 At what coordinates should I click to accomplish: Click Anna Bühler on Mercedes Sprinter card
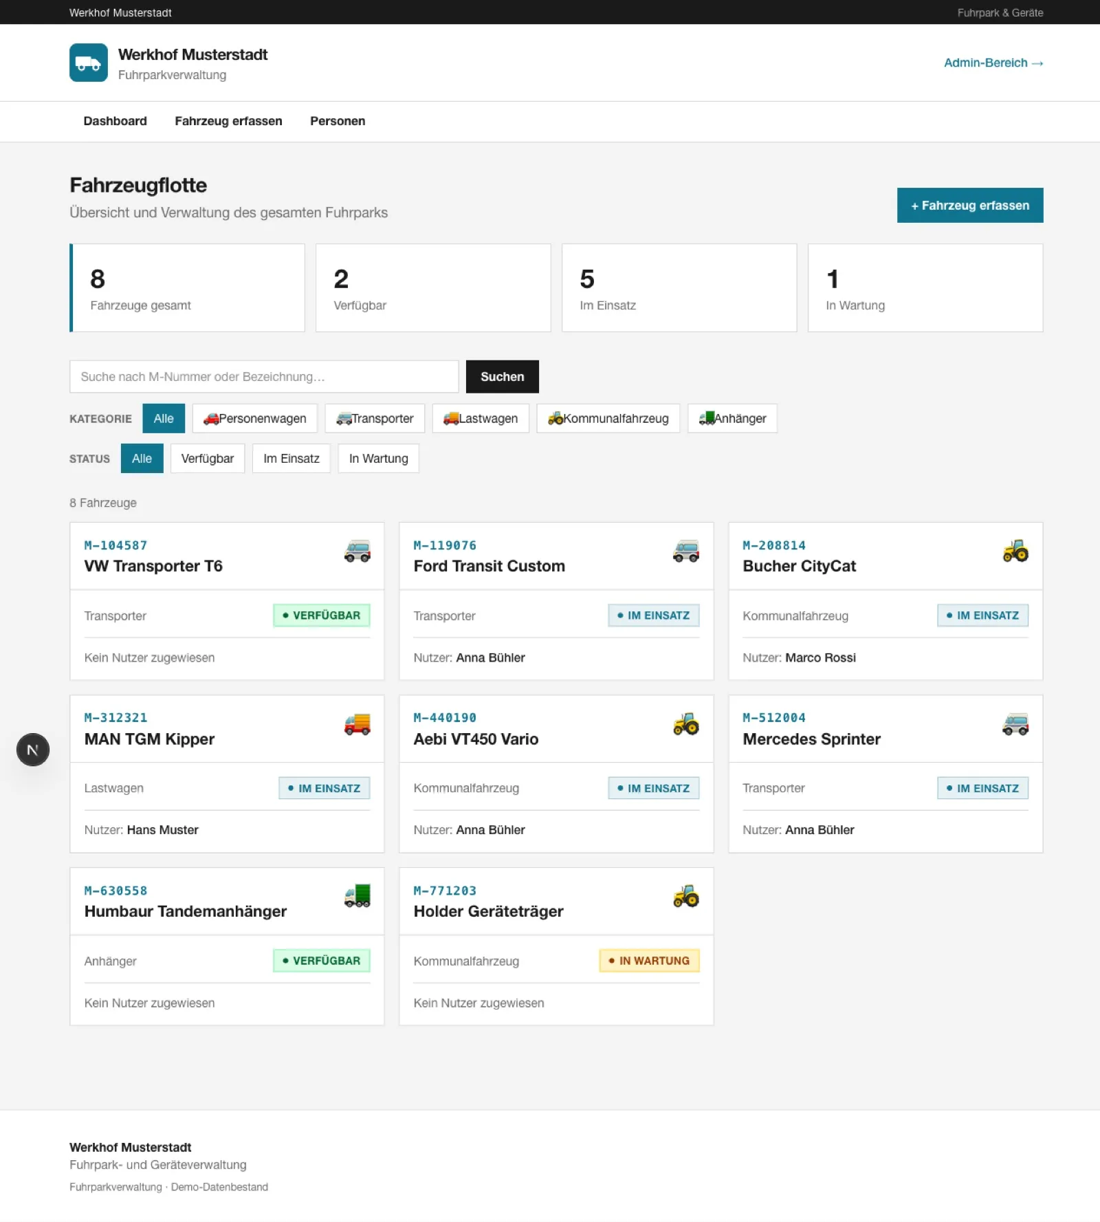click(x=820, y=830)
